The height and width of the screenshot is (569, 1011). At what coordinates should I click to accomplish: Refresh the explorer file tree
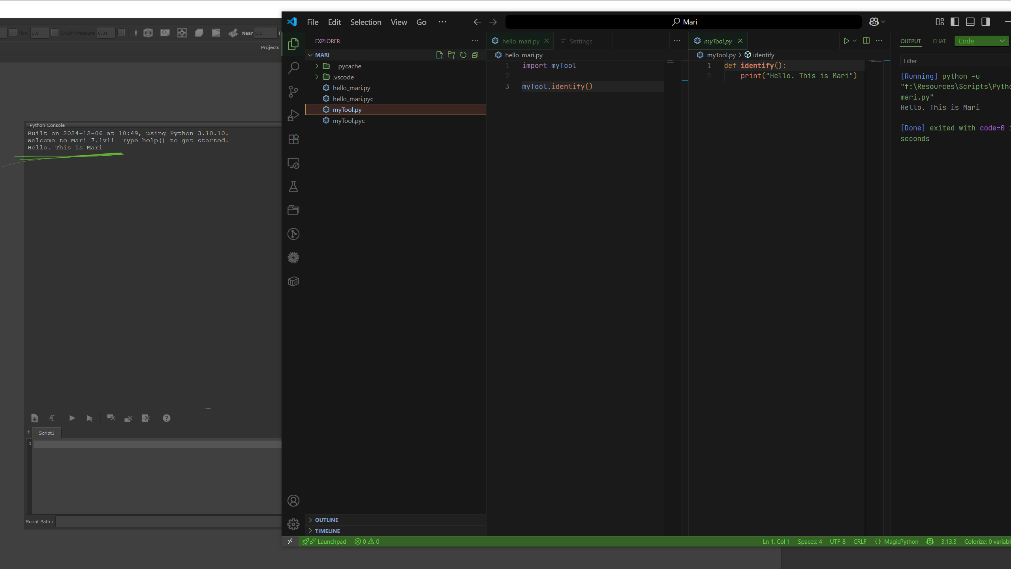tap(463, 55)
